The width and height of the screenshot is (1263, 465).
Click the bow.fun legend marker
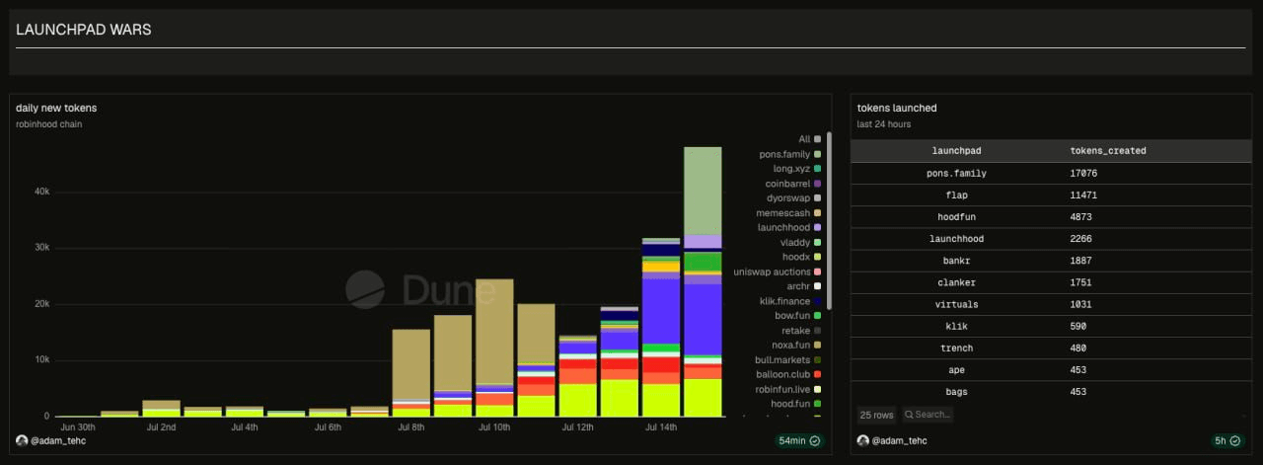click(818, 316)
